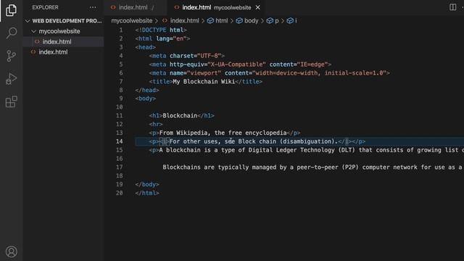Click index.html breadcrumb segment
The width and height of the screenshot is (464, 261).
(184, 21)
